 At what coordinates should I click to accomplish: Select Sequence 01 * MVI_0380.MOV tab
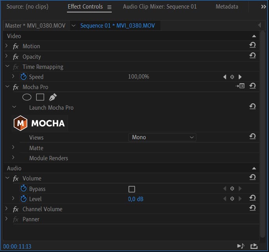[118, 26]
